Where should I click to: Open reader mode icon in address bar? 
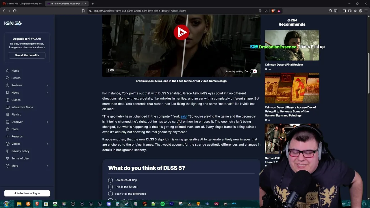260,11
